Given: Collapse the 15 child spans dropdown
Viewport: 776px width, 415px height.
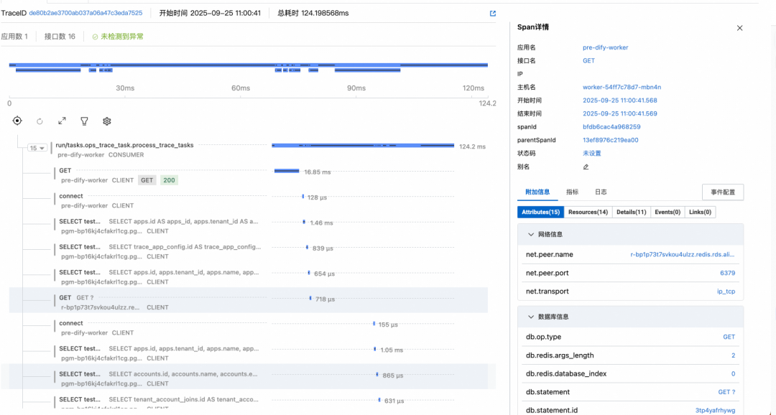Looking at the screenshot, I should click(37, 148).
